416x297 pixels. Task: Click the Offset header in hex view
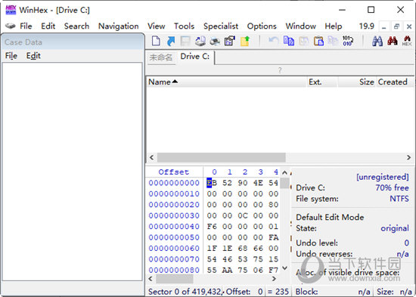coord(174,172)
